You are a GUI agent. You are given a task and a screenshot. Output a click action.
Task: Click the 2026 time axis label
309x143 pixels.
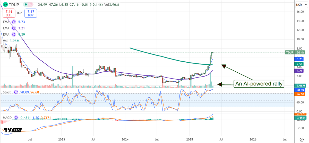pyautogui.click(x=253, y=139)
